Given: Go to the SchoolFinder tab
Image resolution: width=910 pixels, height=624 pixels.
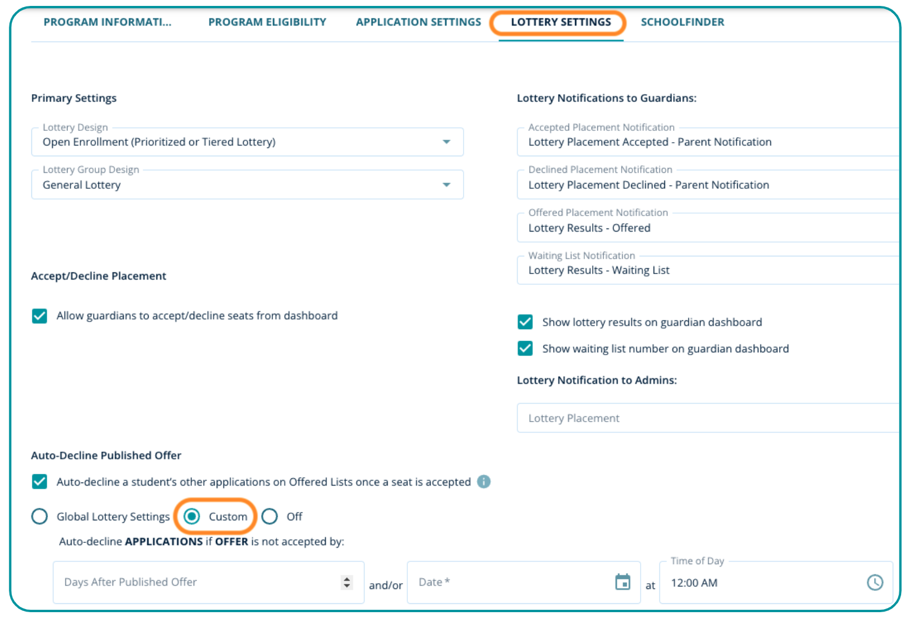Looking at the screenshot, I should click(x=682, y=22).
